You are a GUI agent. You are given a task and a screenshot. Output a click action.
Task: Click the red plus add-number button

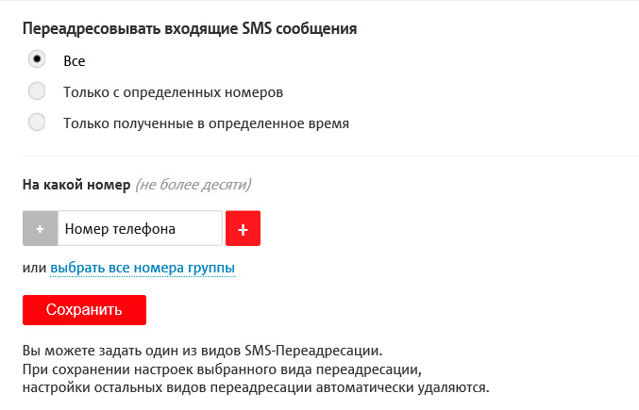(243, 228)
